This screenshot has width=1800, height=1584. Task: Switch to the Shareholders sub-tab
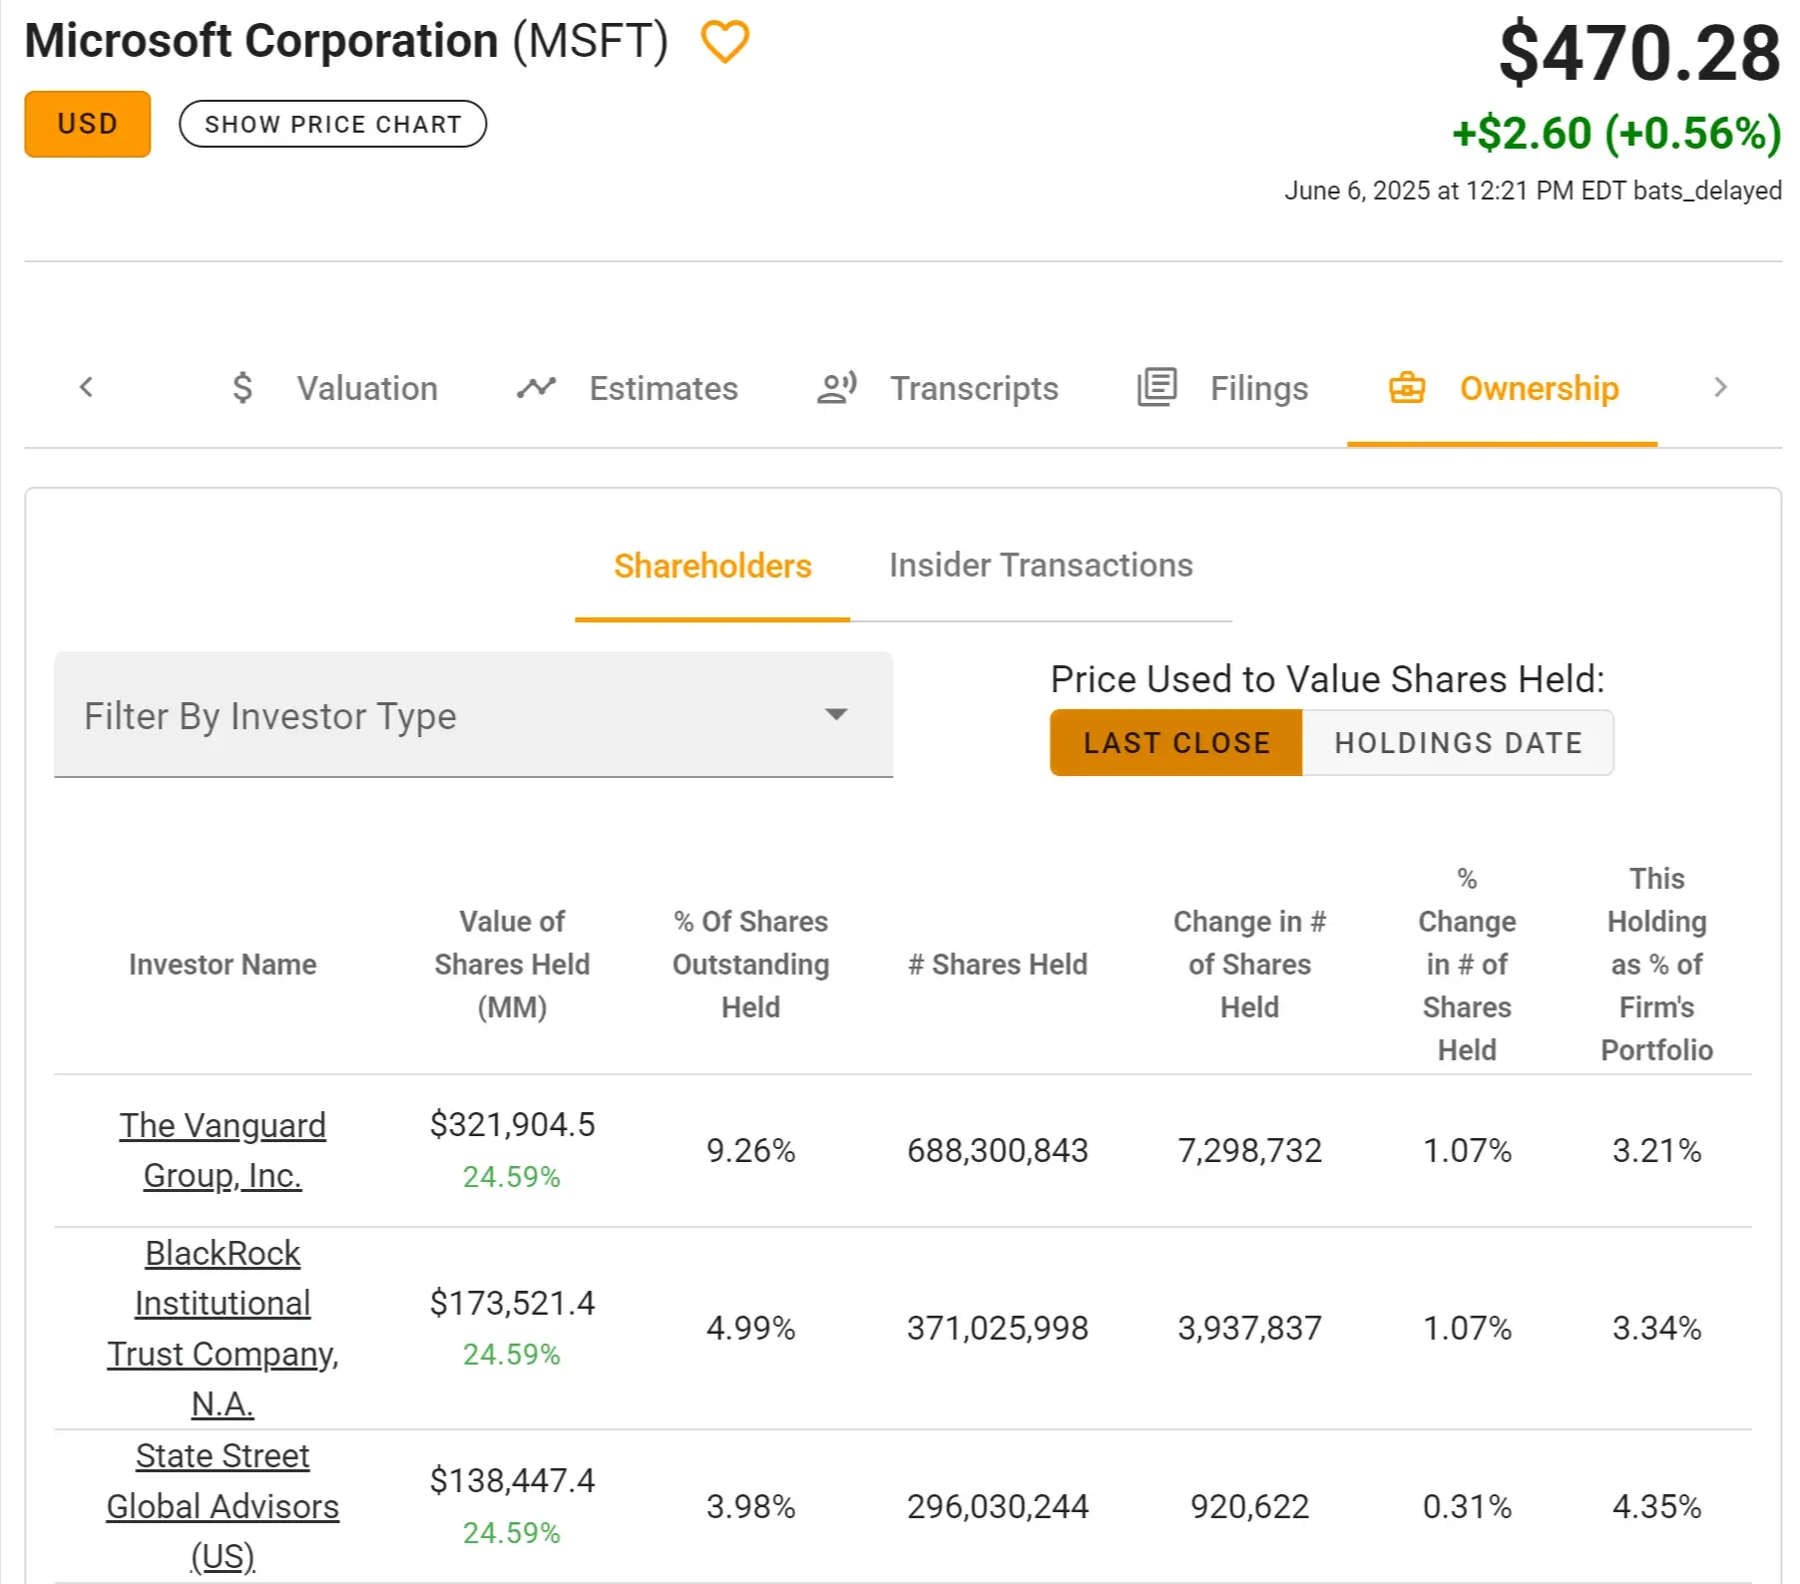(712, 567)
